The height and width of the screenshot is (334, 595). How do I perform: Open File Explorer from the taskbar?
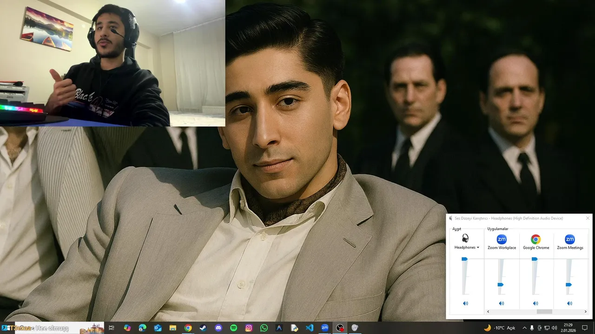click(x=172, y=328)
